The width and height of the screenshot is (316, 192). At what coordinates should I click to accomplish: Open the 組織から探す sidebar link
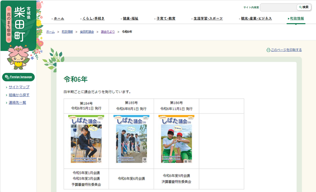click(19, 95)
